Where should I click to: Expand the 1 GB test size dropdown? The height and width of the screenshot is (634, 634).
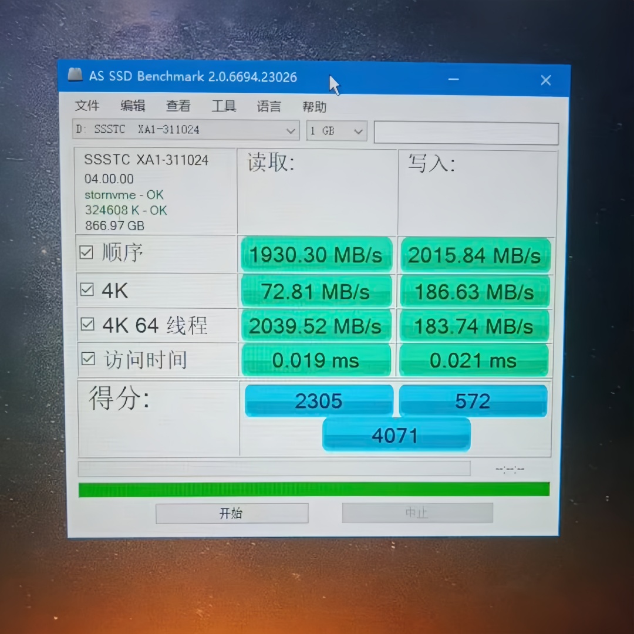336,131
